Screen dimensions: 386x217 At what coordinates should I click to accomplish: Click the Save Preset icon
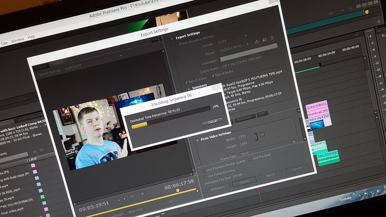(x=257, y=41)
